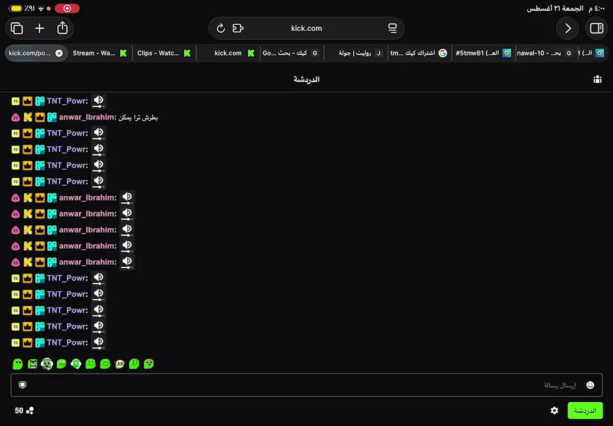
Task: Insert the heart-eyes drooling emote
Action: coord(149,364)
